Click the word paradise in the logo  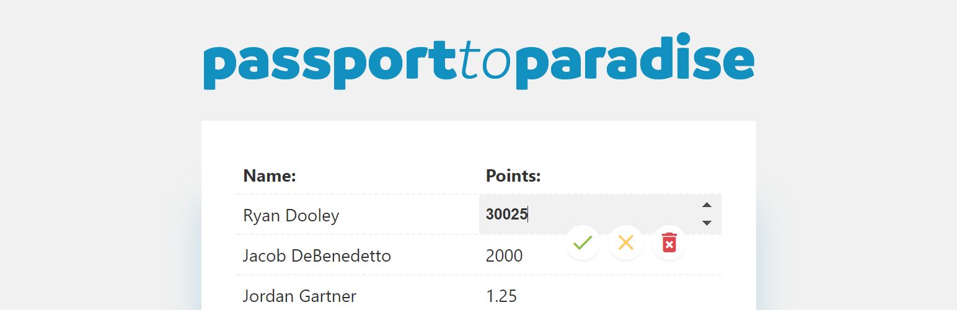click(x=642, y=62)
